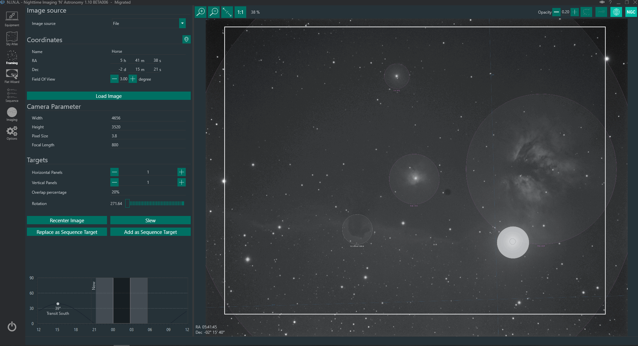Open help via the question mark icon
Viewport: 638px width, 346px height.
(x=610, y=2)
